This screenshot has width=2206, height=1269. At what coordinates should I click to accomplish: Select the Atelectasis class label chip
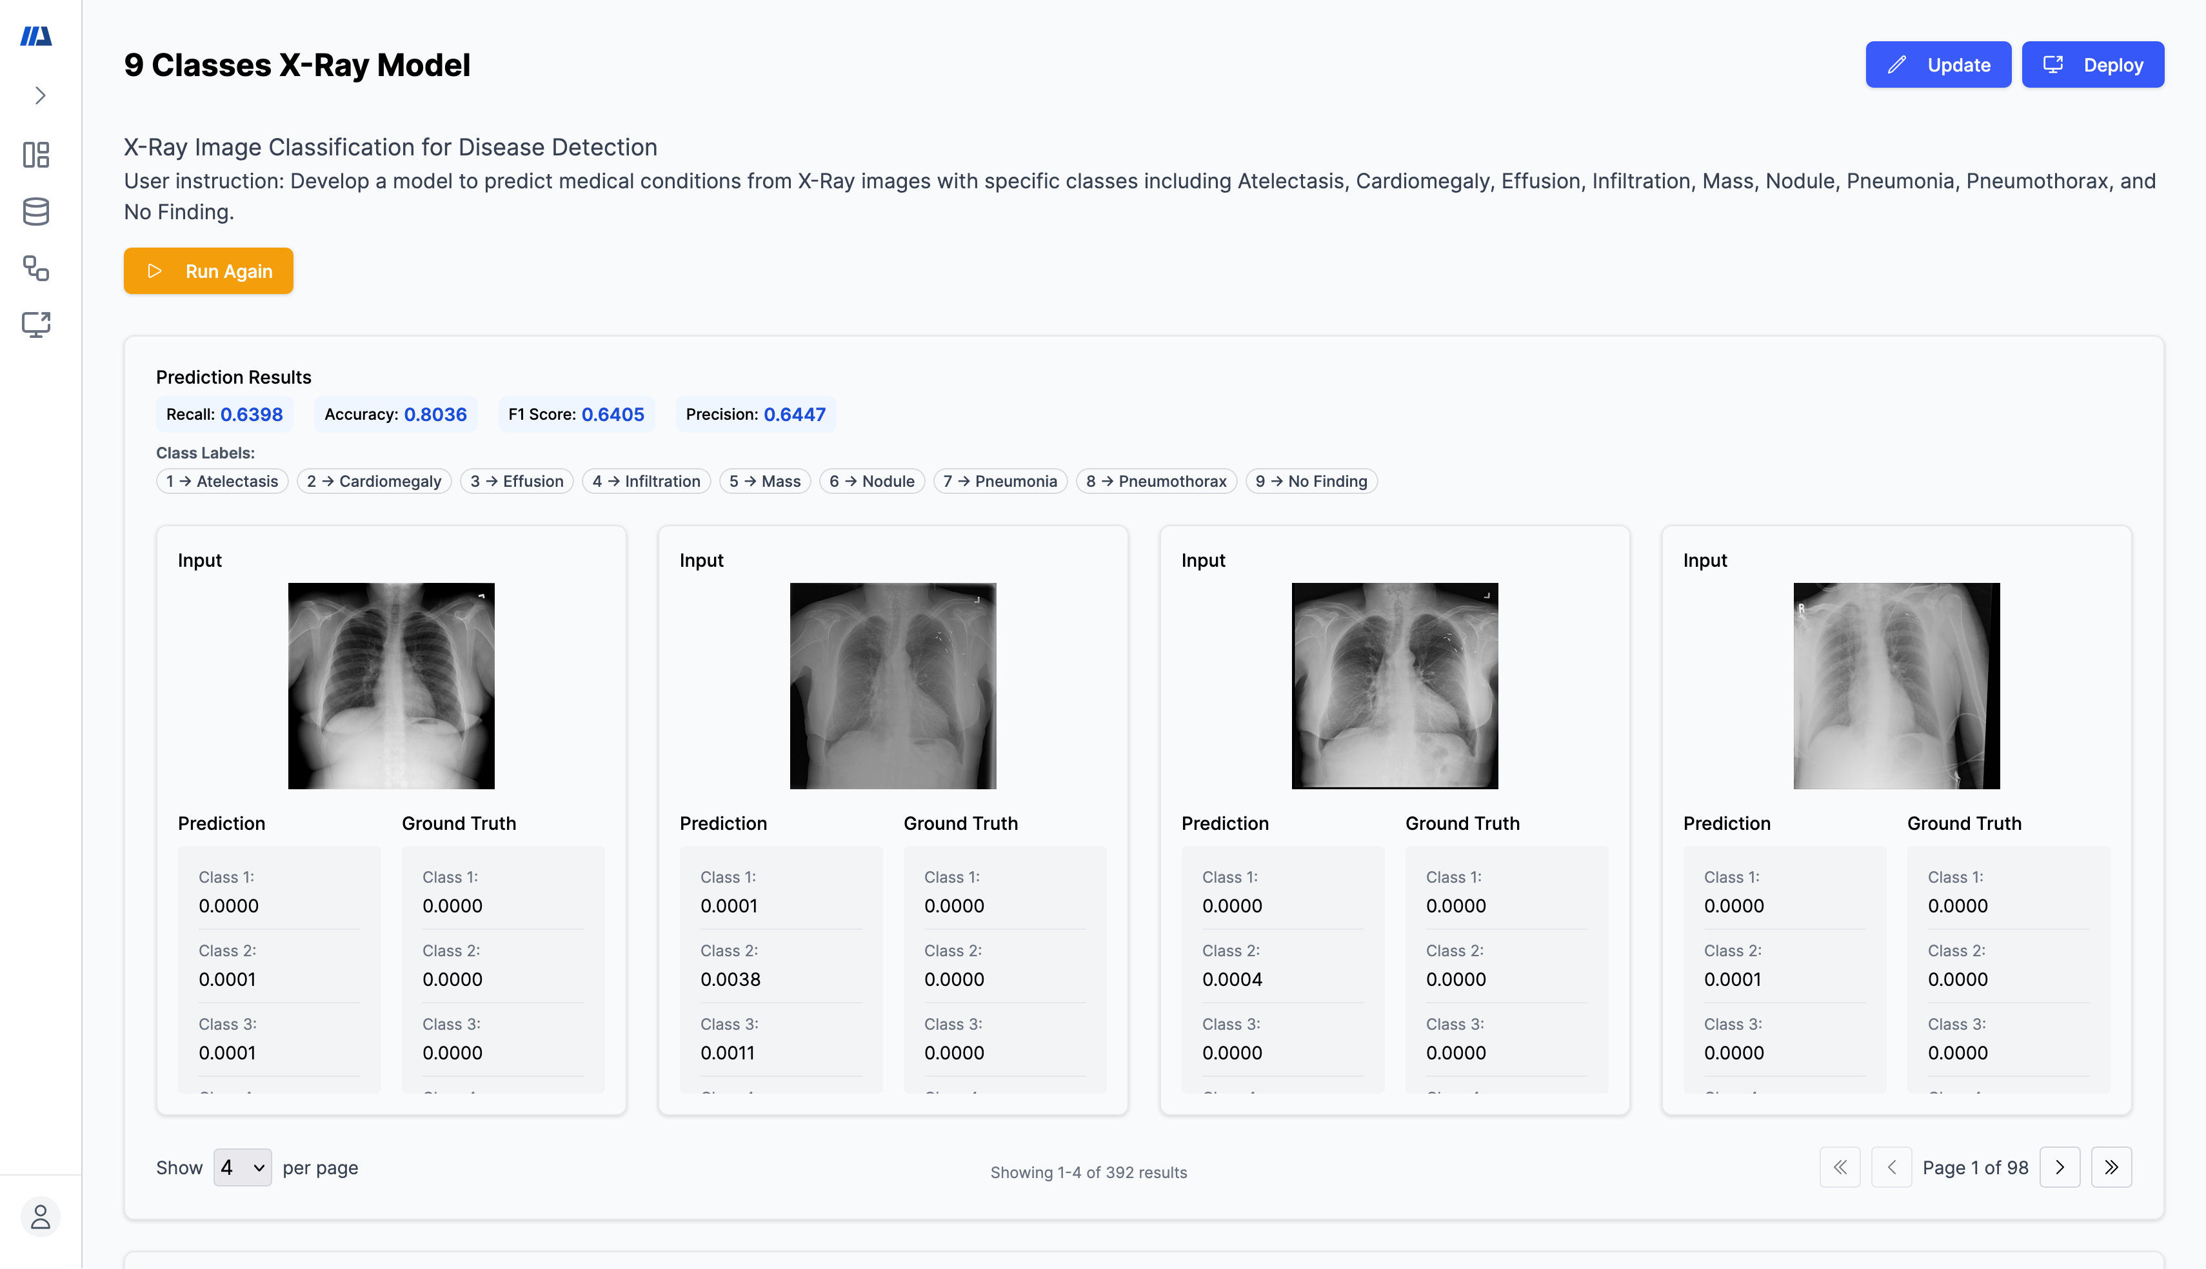point(223,481)
